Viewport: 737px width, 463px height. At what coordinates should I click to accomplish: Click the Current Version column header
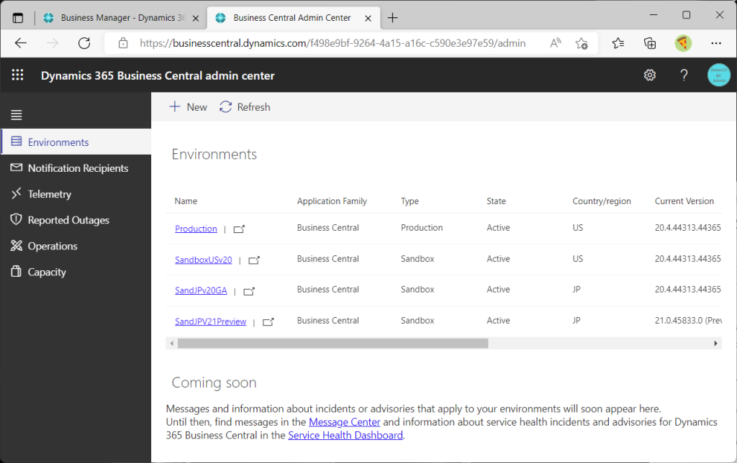point(684,201)
